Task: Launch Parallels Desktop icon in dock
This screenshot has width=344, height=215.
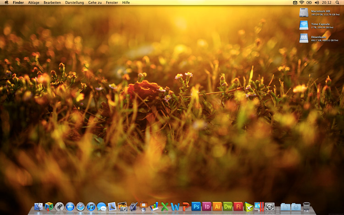Action: 259,206
